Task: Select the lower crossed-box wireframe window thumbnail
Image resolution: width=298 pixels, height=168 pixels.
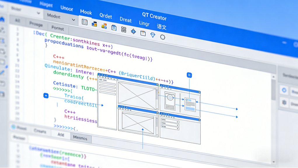Action: pyautogui.click(x=138, y=121)
